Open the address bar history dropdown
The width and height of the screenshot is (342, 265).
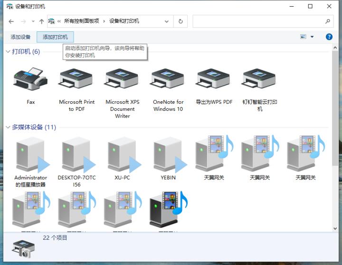[x=167, y=21]
